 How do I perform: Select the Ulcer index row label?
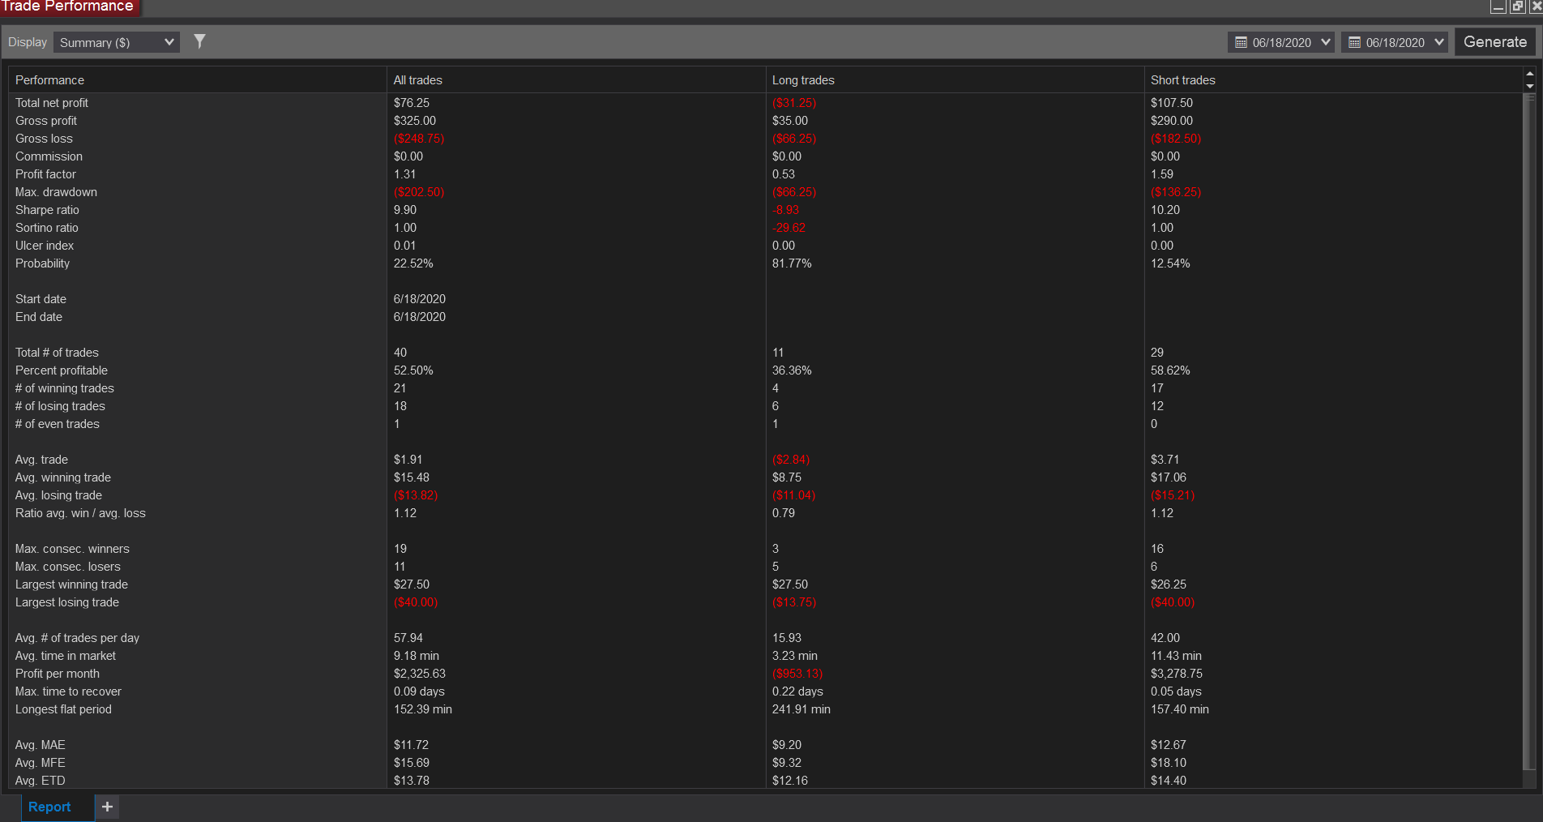tap(45, 246)
